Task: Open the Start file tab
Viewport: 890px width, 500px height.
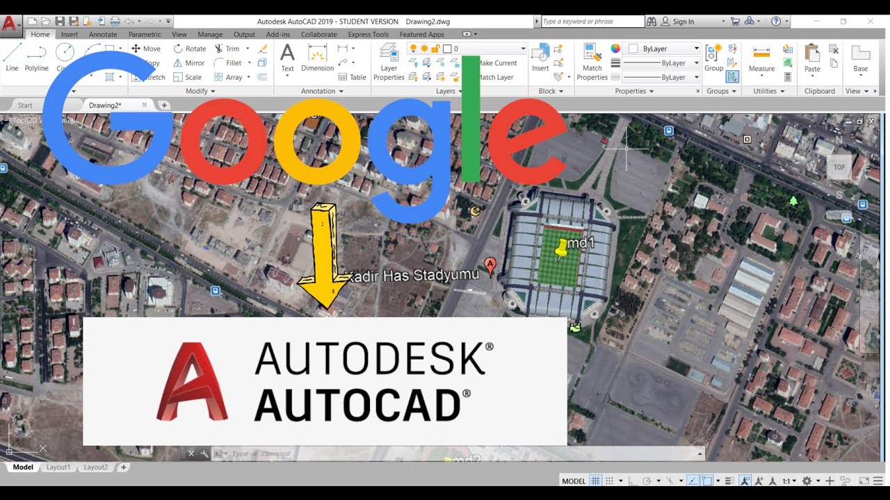Action: (x=25, y=105)
